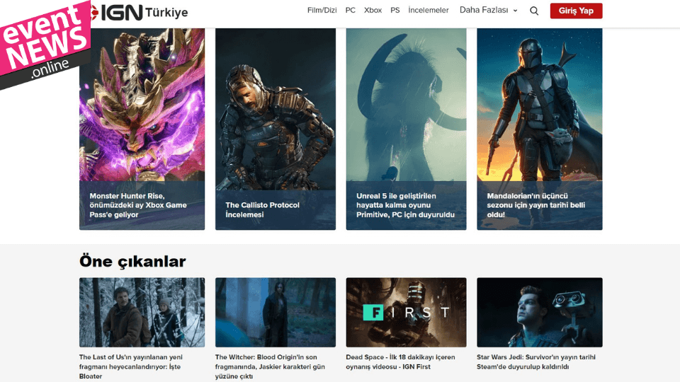Open the Xbox menu item

[373, 10]
